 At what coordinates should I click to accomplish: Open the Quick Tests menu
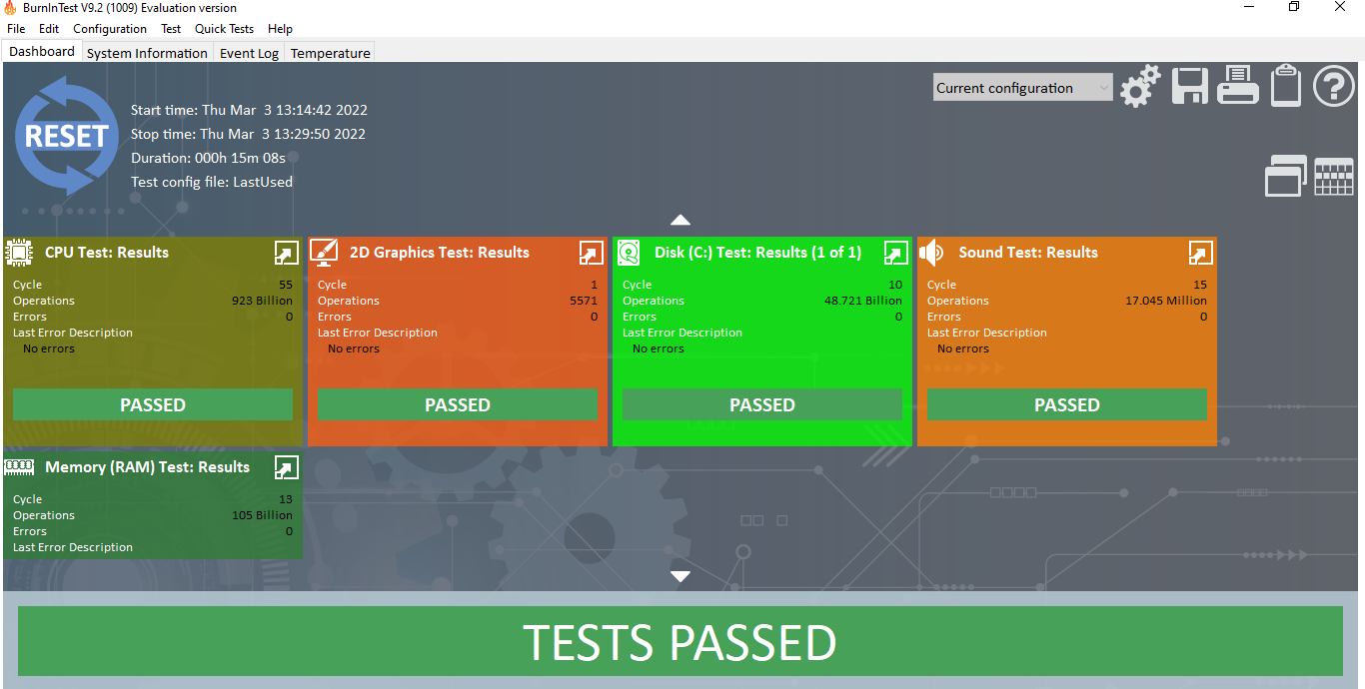point(224,29)
